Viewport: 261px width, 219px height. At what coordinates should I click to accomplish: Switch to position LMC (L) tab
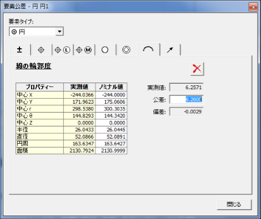tap(63, 50)
